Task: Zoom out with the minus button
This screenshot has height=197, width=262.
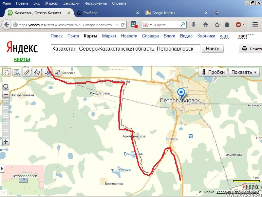Action: pyautogui.click(x=6, y=95)
